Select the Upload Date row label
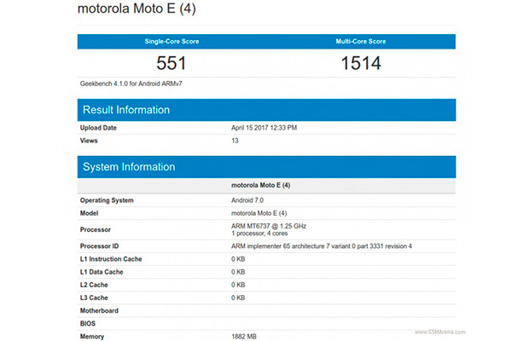Image resolution: width=529 pixels, height=341 pixels. [98, 128]
